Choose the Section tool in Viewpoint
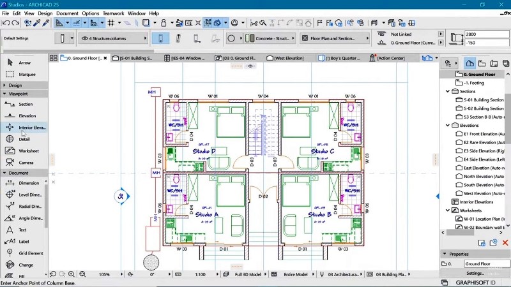This screenshot has height=287, width=511. tap(26, 104)
